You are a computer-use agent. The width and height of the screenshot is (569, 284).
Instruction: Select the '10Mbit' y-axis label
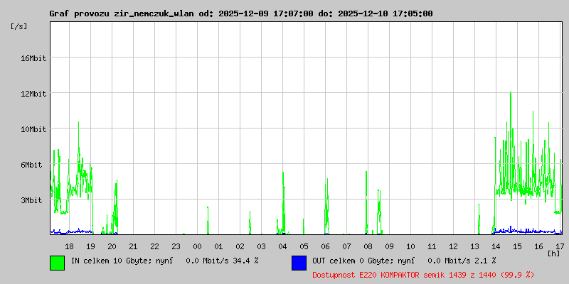click(x=33, y=129)
